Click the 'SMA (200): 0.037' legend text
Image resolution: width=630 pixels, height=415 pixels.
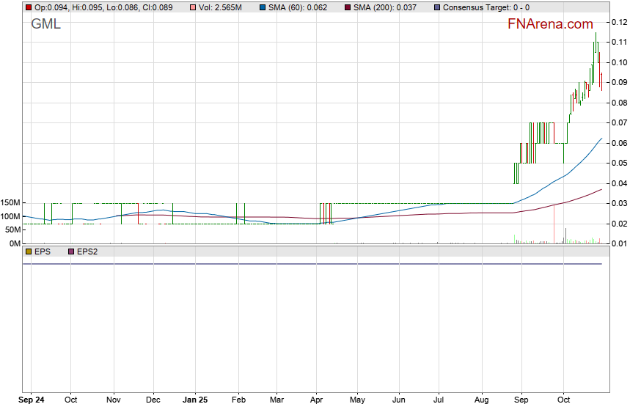tap(390, 7)
